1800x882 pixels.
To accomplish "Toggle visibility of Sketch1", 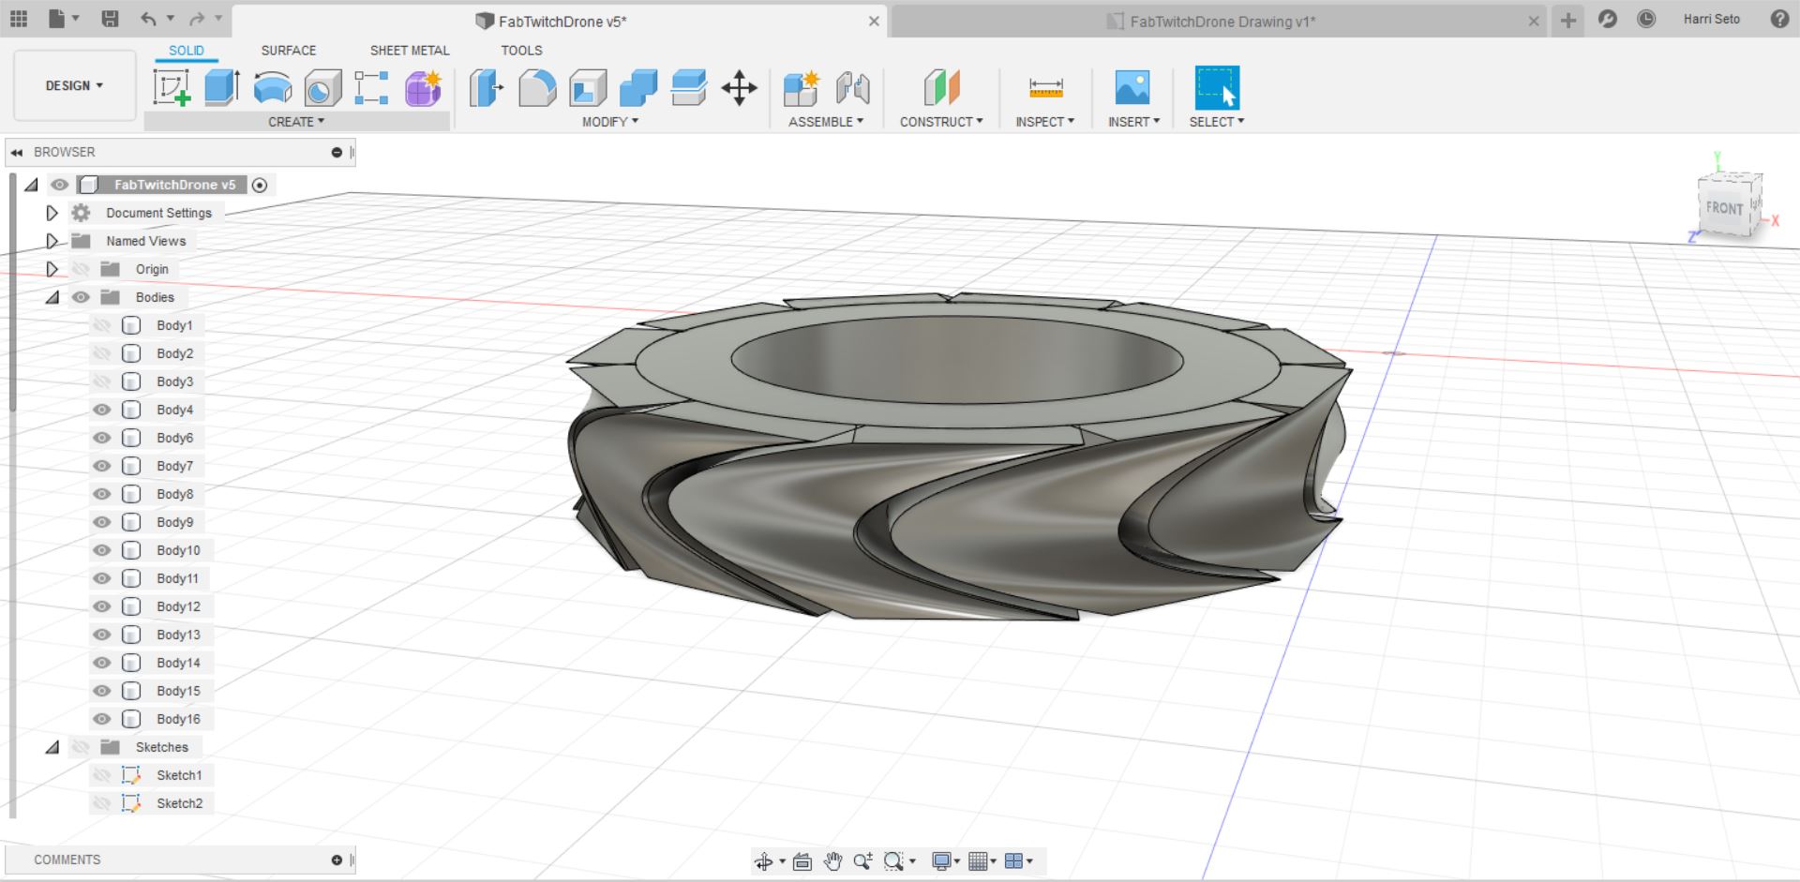I will pos(102,775).
